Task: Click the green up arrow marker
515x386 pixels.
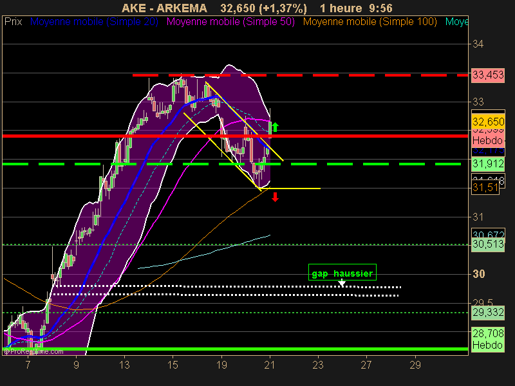Action: [276, 127]
